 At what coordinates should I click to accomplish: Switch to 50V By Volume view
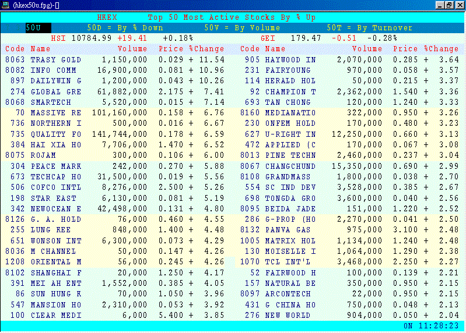(x=242, y=28)
